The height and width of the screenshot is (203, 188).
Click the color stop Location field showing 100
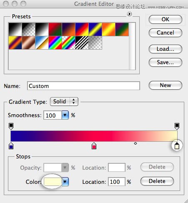[x=117, y=182]
